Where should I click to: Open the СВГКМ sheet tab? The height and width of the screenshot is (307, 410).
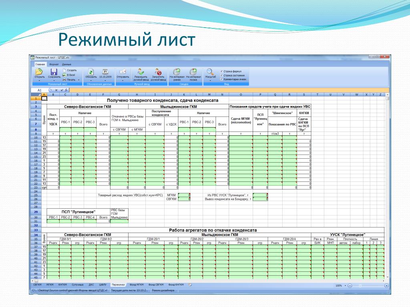tap(37, 285)
